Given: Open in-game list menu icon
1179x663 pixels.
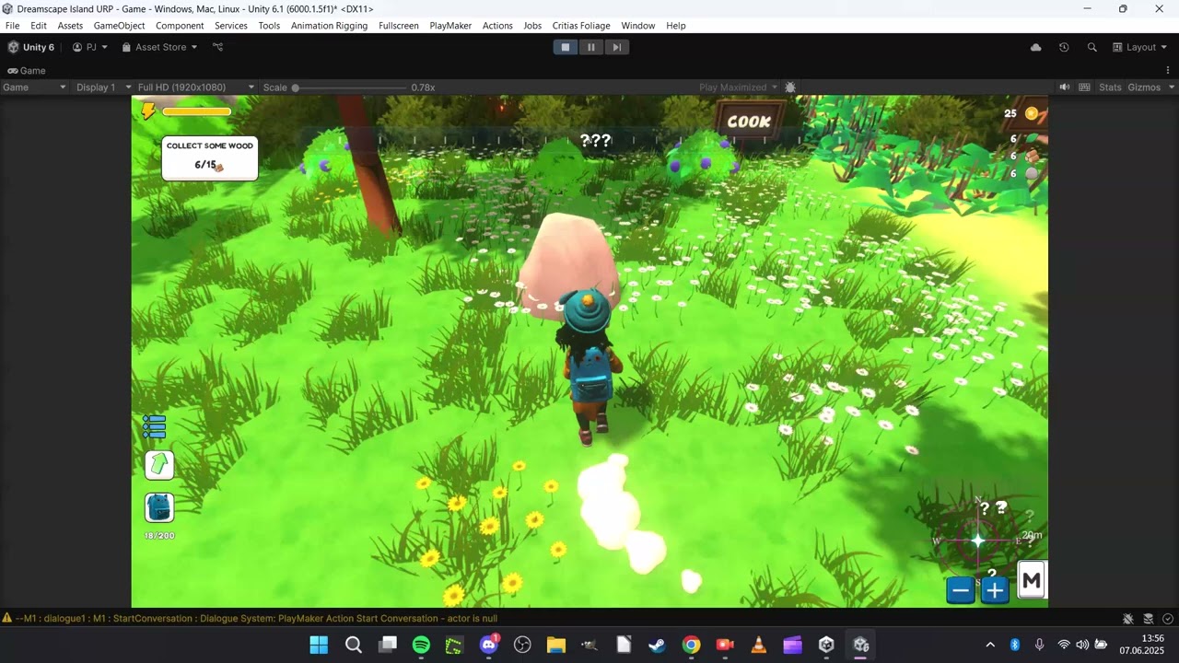Looking at the screenshot, I should (x=154, y=426).
